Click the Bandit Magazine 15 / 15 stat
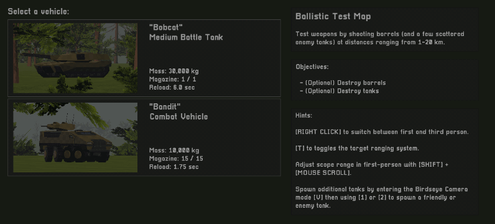495x224 pixels. [x=176, y=159]
